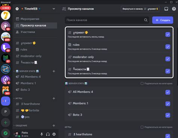Open the привет channel in sidebar
Viewport: 178px width, 138px height.
point(36,43)
